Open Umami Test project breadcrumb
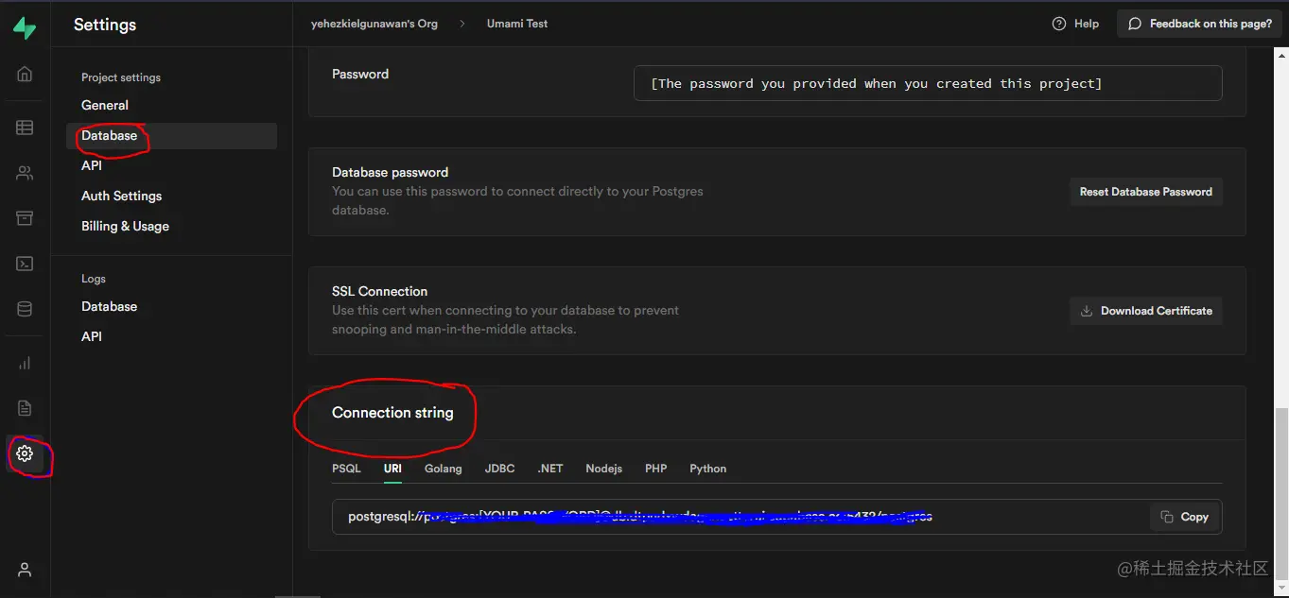The width and height of the screenshot is (1289, 598). pos(517,24)
